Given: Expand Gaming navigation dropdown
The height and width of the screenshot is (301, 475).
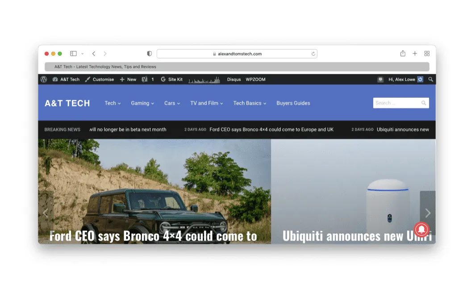Looking at the screenshot, I should coord(142,103).
